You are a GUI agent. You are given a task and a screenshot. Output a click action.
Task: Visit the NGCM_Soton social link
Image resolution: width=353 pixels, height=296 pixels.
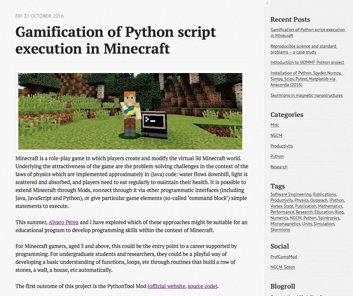[x=282, y=267]
